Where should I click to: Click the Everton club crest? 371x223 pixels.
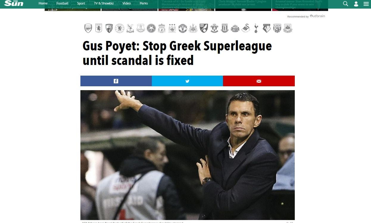141,28
